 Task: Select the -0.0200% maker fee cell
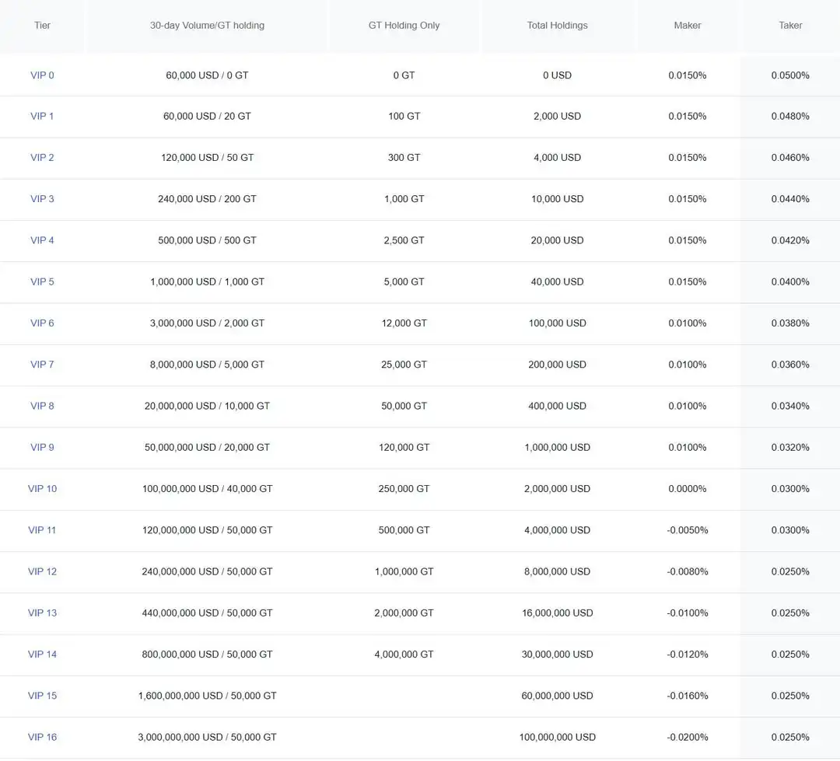(687, 737)
